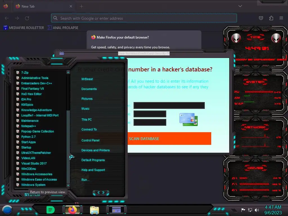Image resolution: width=288 pixels, height=216 pixels.
Task: Click the icon beside WinCDEmu
Action: click(x=18, y=168)
